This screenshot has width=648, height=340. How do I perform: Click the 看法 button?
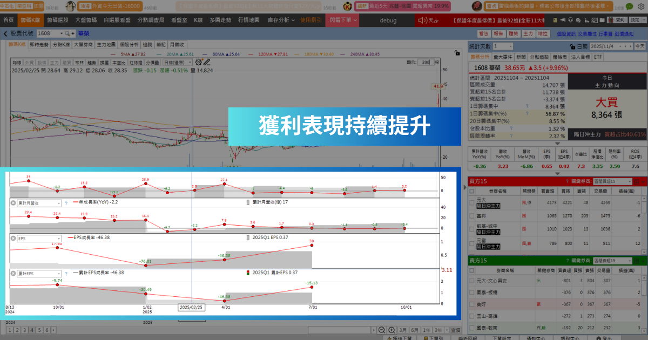tap(483, 33)
